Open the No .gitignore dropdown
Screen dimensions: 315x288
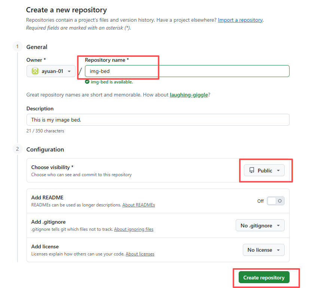click(260, 226)
